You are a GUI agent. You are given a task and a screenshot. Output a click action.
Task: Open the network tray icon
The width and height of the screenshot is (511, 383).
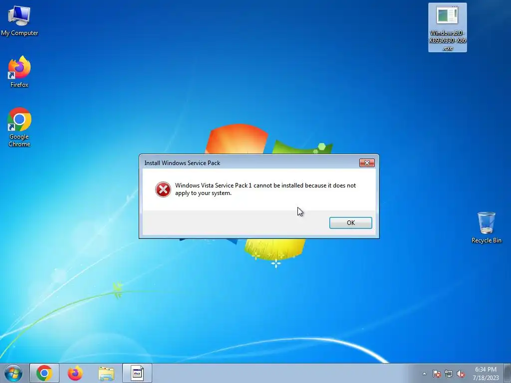tap(449, 374)
